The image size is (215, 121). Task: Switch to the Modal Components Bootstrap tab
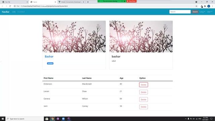coord(71,2)
